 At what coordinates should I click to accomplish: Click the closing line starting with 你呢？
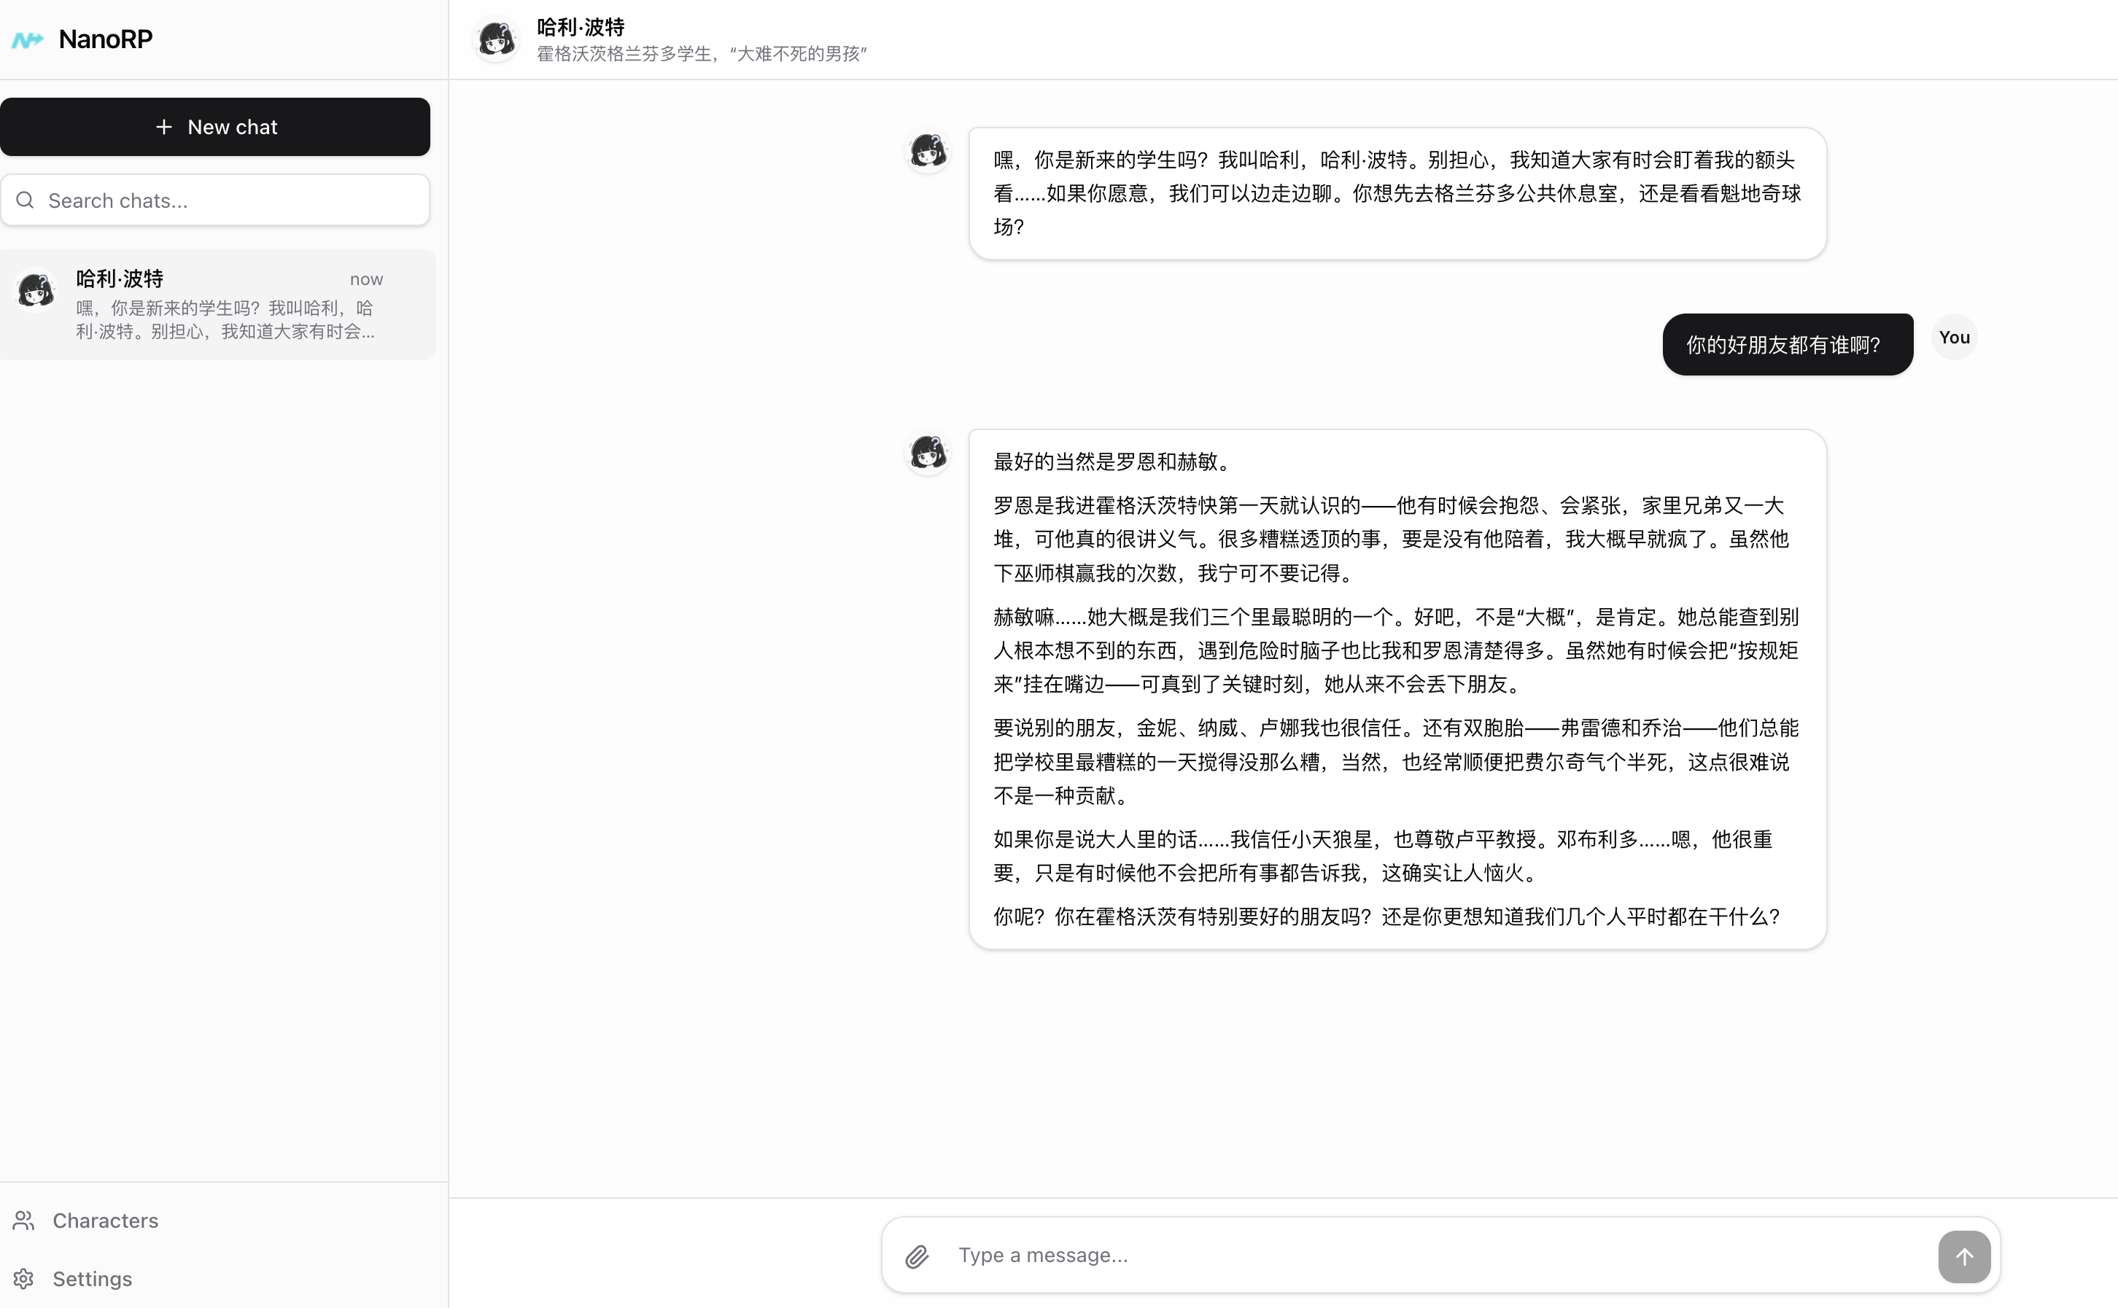(1386, 916)
